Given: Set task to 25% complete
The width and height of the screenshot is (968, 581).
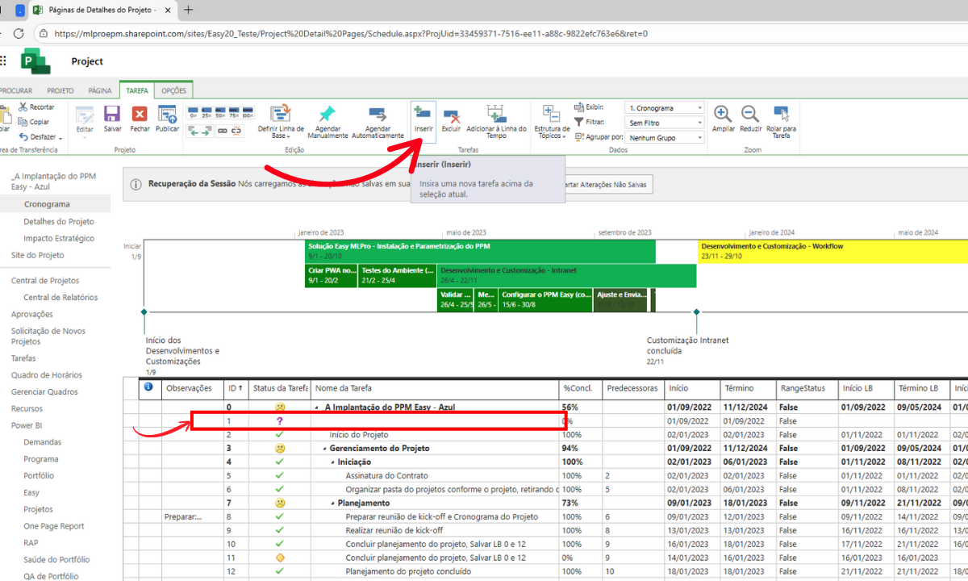Looking at the screenshot, I should (207, 114).
